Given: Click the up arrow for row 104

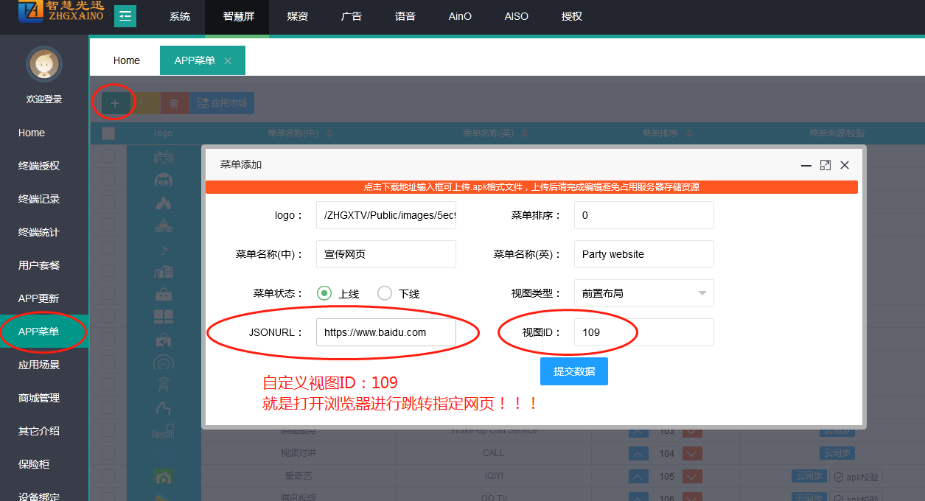Looking at the screenshot, I should coord(638,454).
